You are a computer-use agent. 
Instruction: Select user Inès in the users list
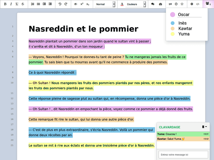pos(182,23)
